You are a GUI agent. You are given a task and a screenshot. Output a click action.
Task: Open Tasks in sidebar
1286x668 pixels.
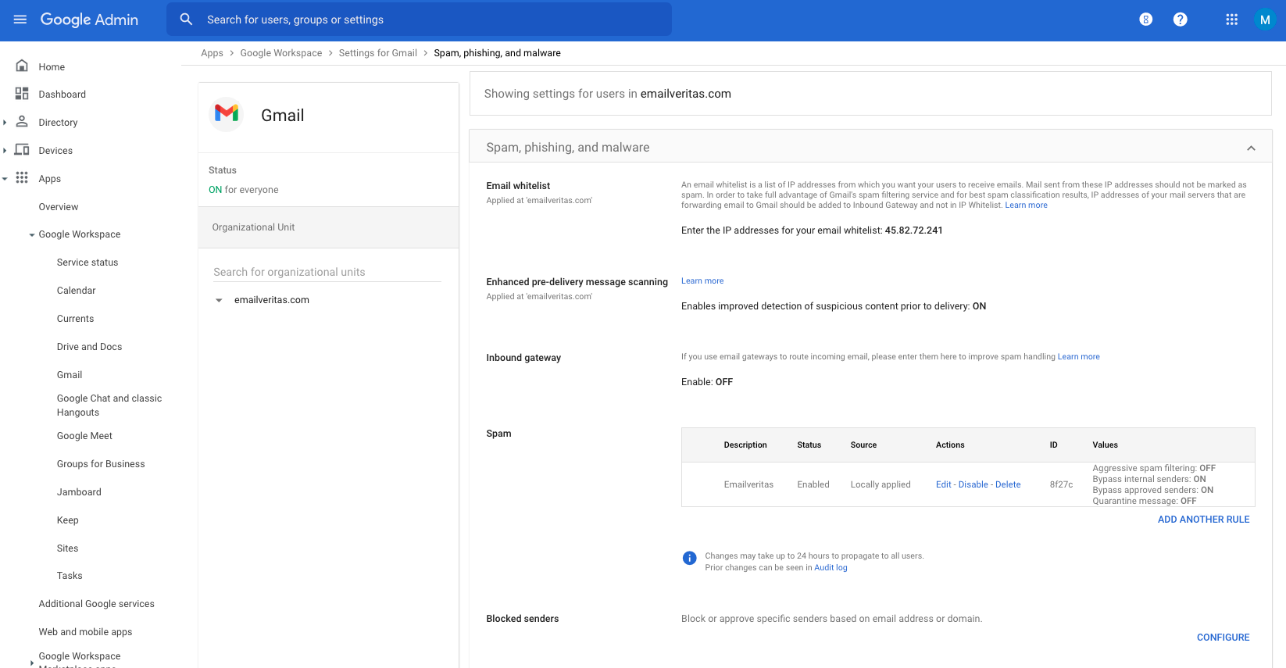click(70, 576)
